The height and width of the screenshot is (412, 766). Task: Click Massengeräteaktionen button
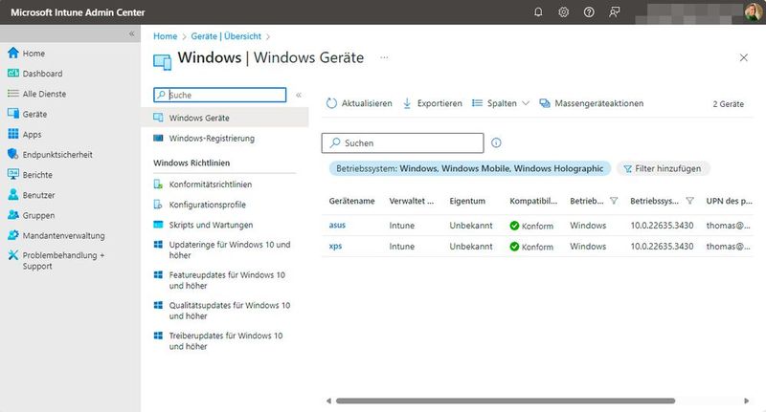click(x=591, y=103)
